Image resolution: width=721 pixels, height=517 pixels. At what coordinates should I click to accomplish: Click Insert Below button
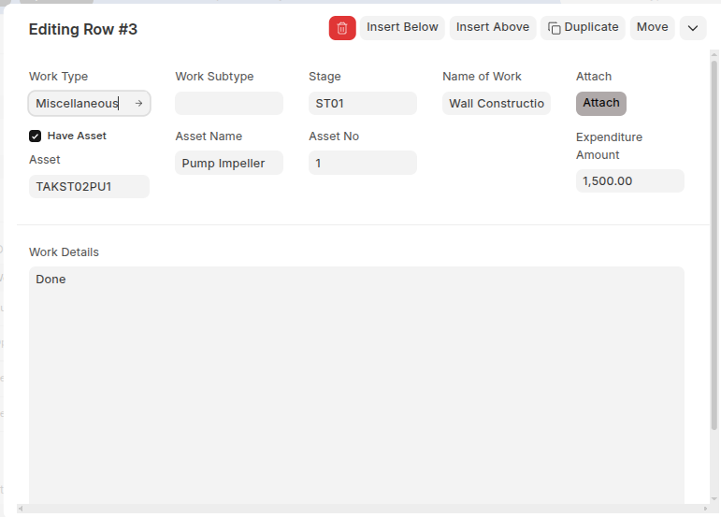402,28
